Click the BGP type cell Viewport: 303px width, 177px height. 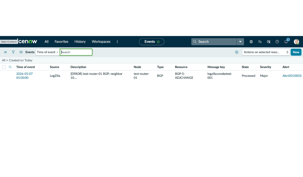(160, 76)
